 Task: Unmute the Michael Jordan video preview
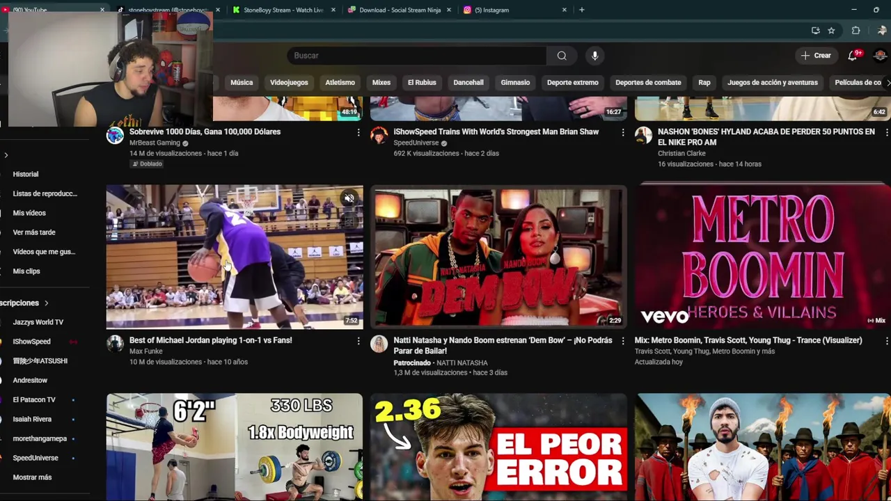point(349,198)
